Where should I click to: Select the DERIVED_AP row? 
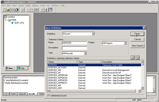coord(94,73)
